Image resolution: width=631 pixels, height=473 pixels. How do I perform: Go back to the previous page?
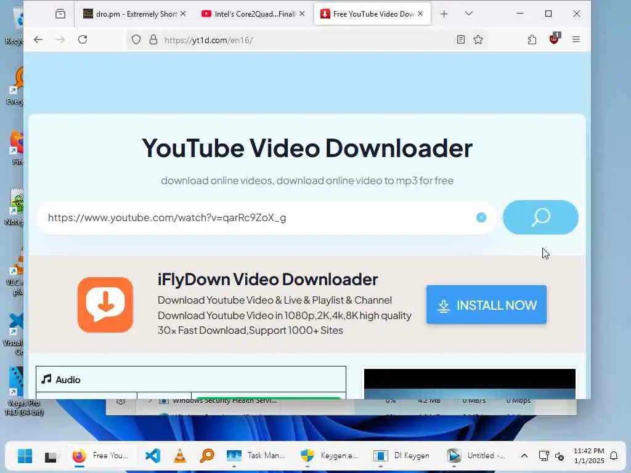click(x=38, y=39)
